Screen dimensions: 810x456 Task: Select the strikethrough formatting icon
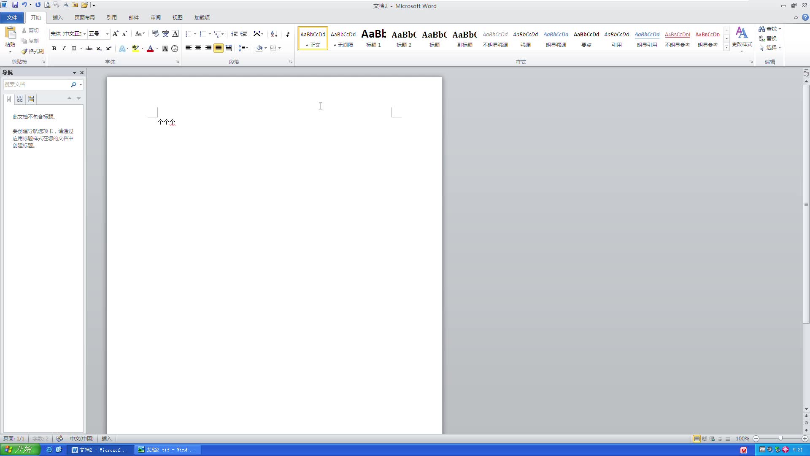[89, 49]
